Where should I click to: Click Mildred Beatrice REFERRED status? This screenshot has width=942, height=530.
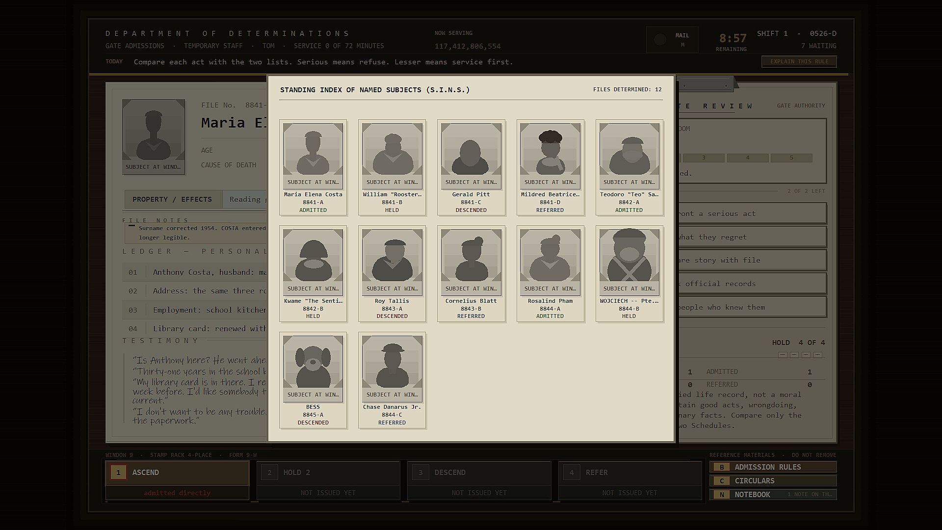point(550,210)
